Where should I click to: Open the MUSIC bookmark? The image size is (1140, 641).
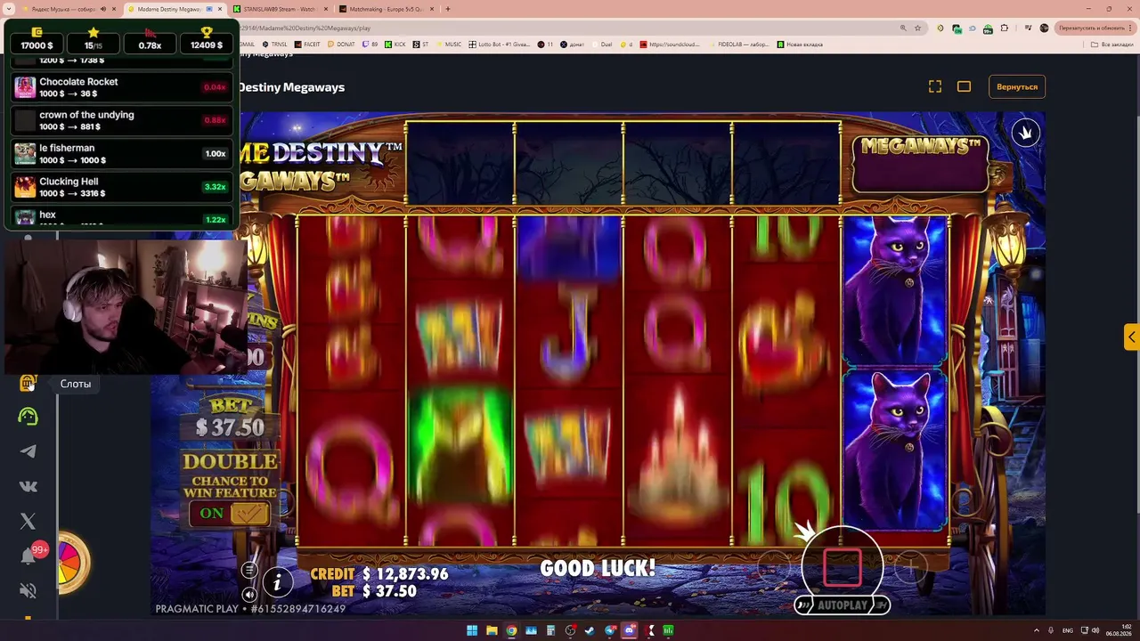pyautogui.click(x=449, y=45)
